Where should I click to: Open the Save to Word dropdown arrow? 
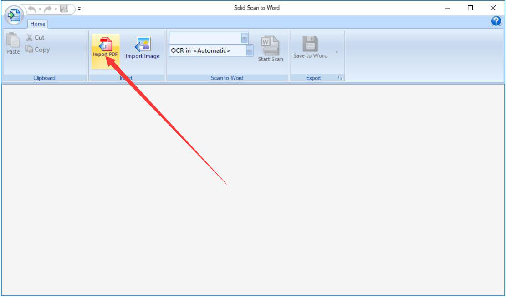(337, 52)
